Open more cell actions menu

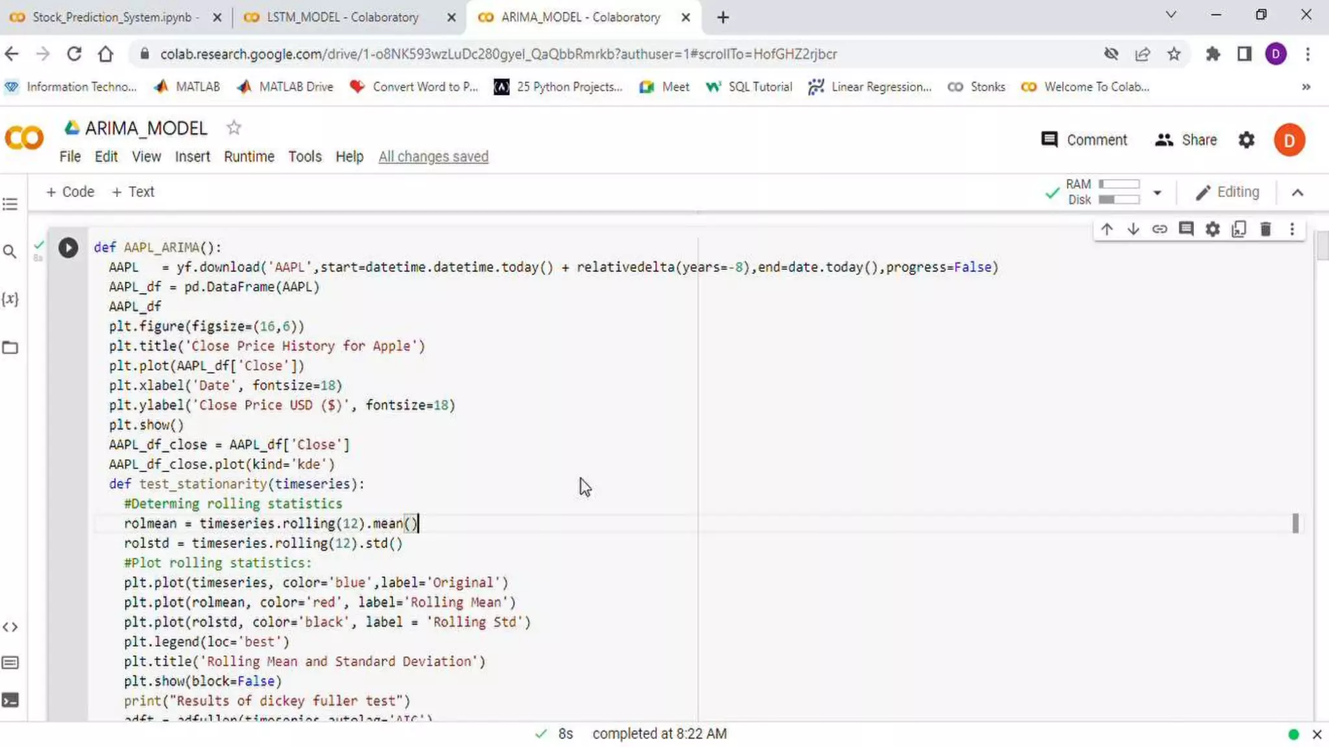[x=1291, y=229]
